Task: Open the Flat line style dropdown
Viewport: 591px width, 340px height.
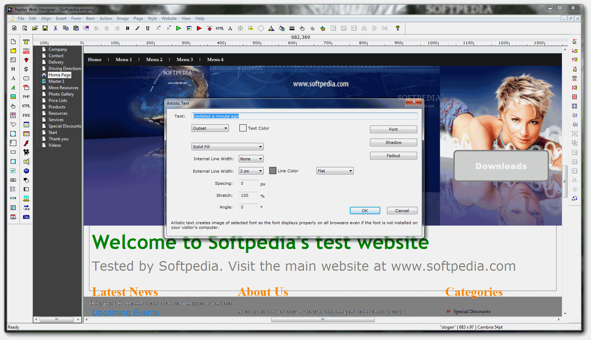Action: (335, 171)
